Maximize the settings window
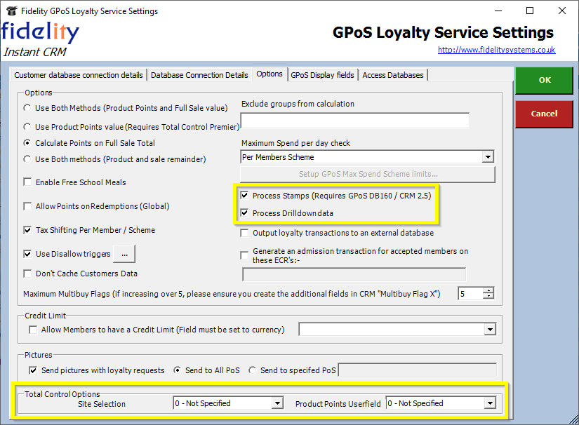Image resolution: width=579 pixels, height=425 pixels. click(530, 11)
